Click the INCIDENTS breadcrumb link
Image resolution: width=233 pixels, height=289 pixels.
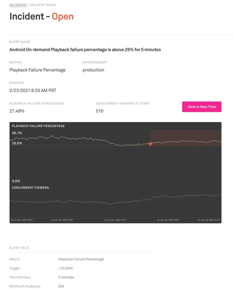(x=18, y=5)
